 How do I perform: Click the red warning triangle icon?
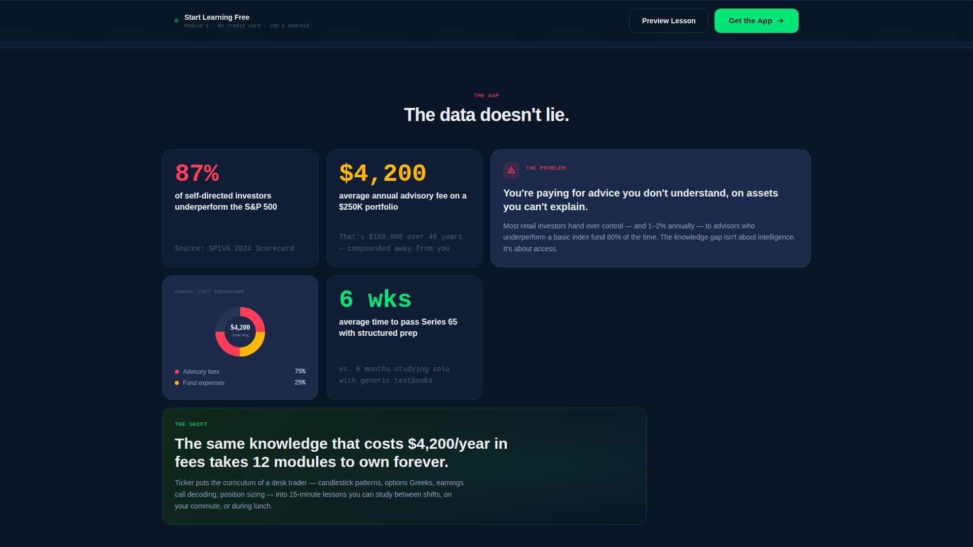(x=511, y=171)
